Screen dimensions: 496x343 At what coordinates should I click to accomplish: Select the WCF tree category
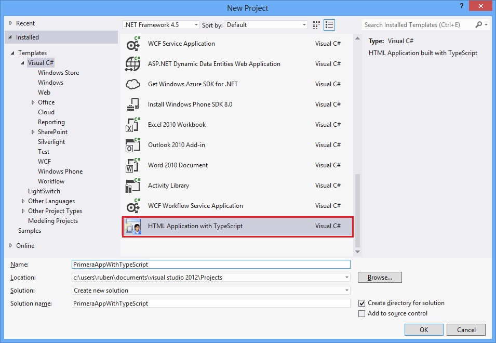44,162
